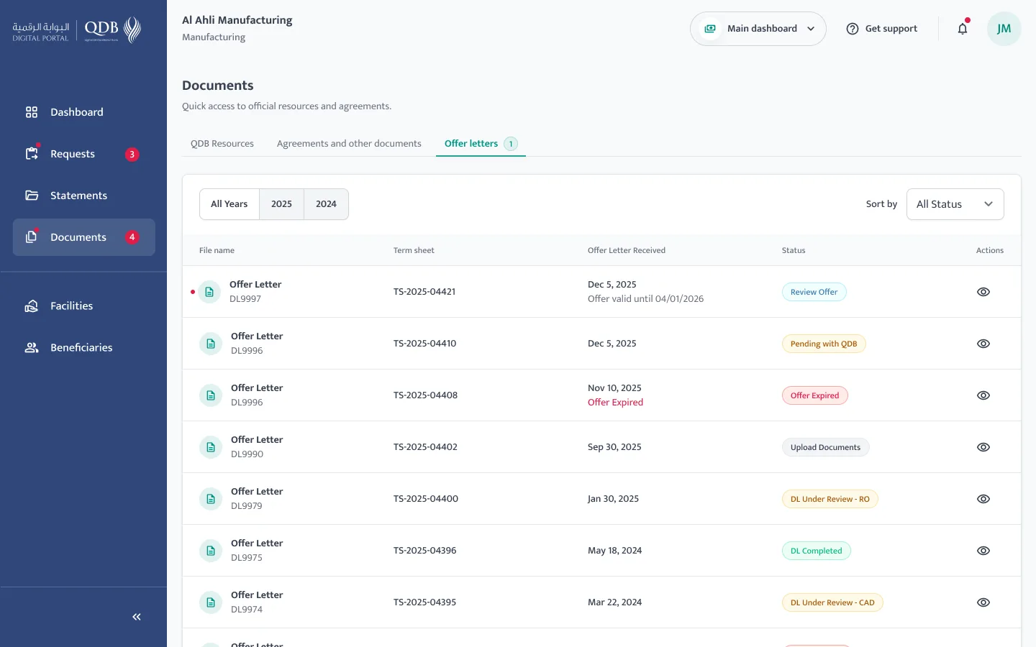Select the Offer letters tab
This screenshot has height=647, width=1036.
point(481,144)
